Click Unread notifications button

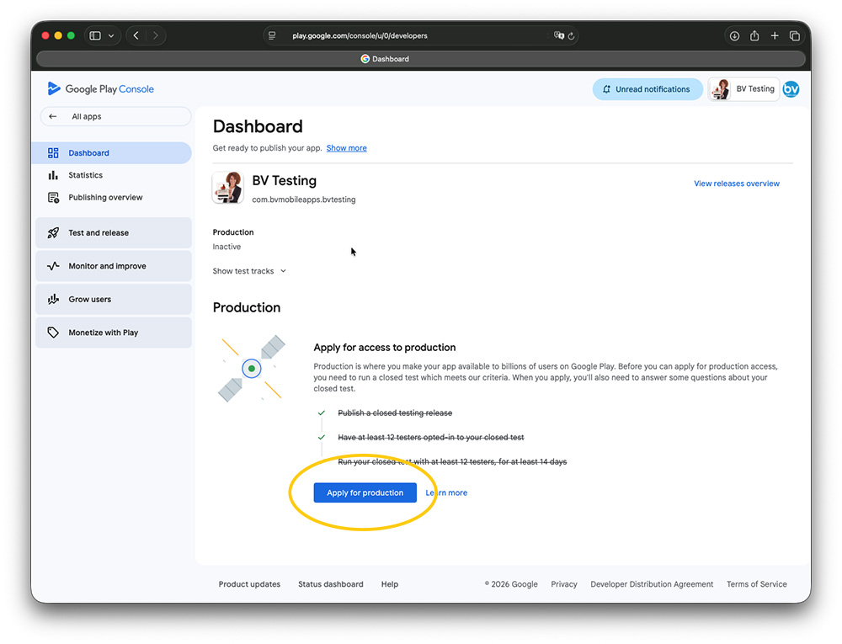point(647,89)
